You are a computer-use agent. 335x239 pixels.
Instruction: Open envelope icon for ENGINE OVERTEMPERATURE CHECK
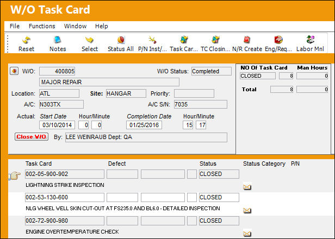[247, 234]
